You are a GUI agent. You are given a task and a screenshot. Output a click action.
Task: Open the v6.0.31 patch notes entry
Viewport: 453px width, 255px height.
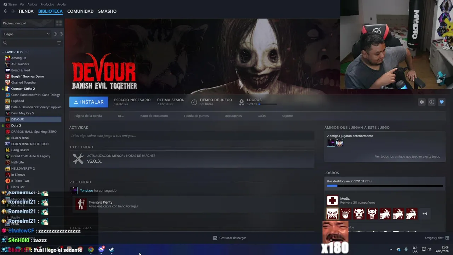click(x=192, y=159)
